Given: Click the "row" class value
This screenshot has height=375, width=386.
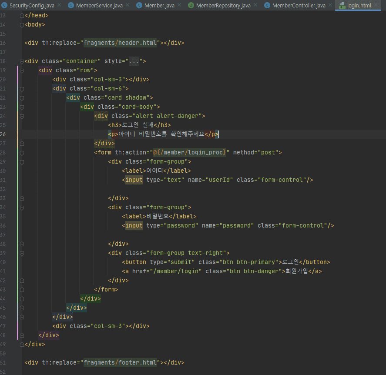Looking at the screenshot, I should pyautogui.click(x=85, y=70).
